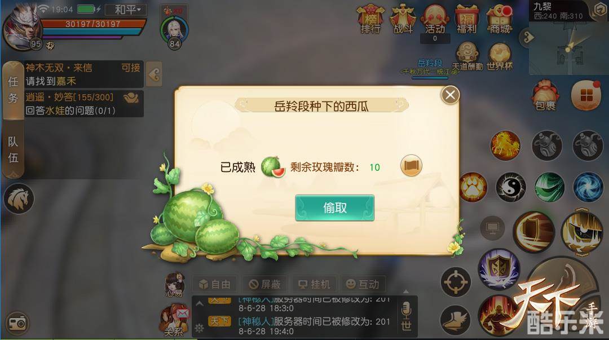This screenshot has width=609, height=340.
Task: Open the 和平 combat mode dropdown
Action: coord(127,10)
